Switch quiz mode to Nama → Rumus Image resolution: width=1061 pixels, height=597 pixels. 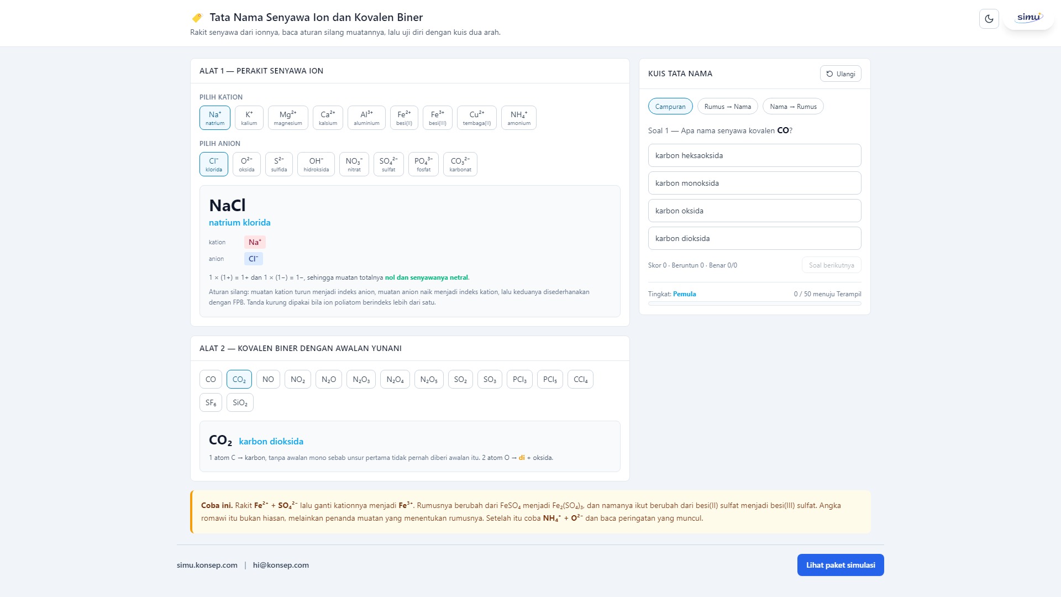point(793,107)
